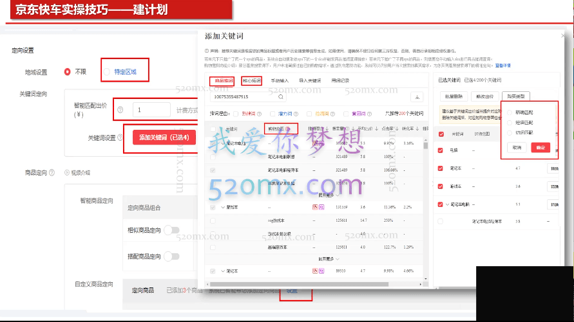574x322 pixels.
Task: Switch to the 手动输入 tab
Action: click(280, 81)
